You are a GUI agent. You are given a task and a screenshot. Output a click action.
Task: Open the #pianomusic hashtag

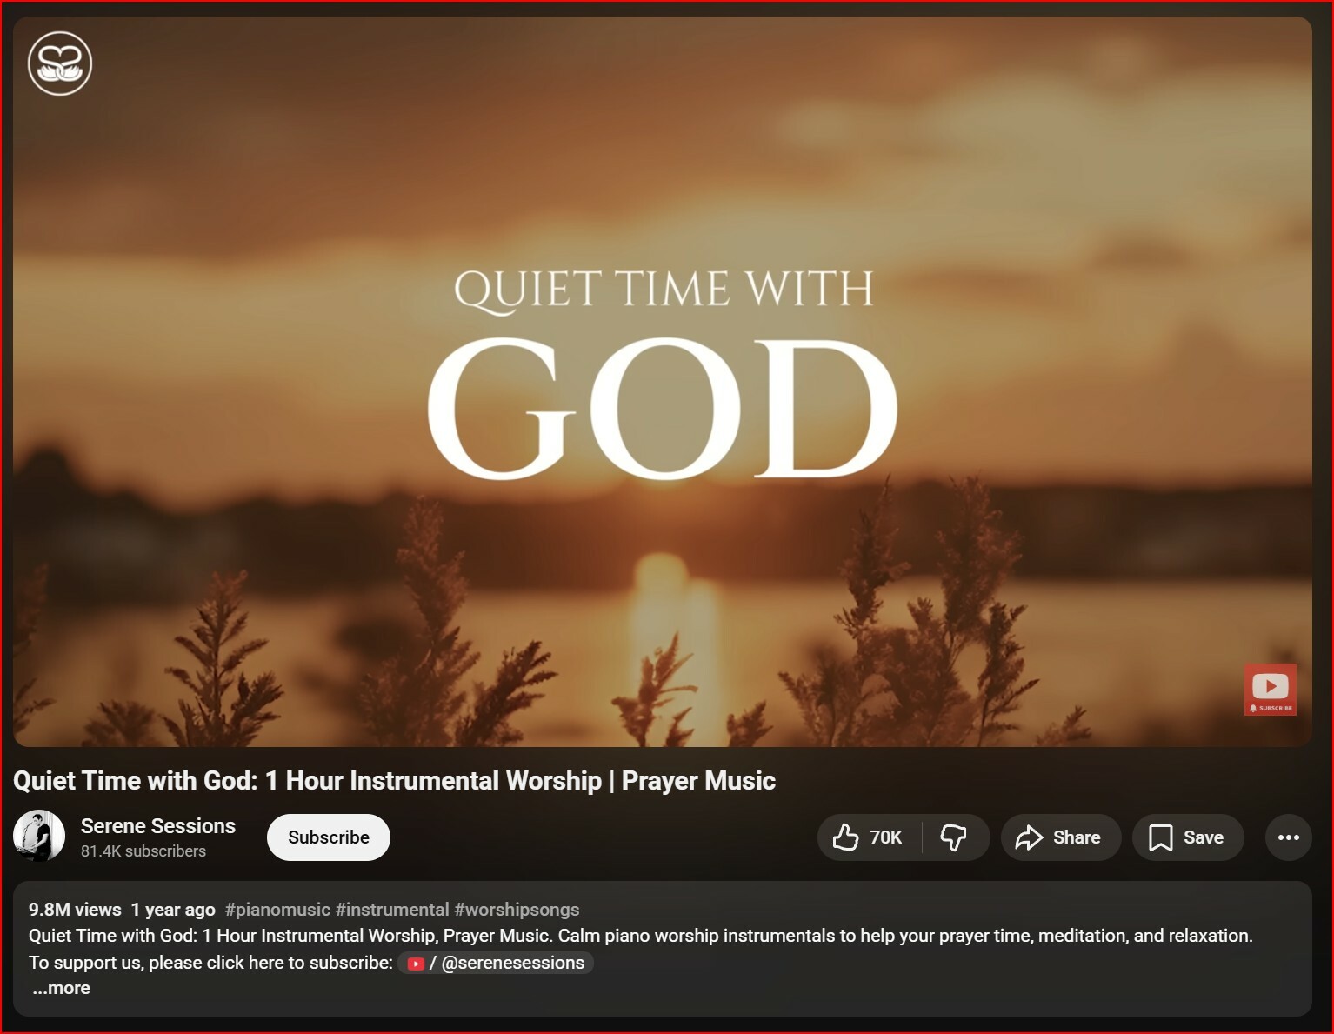277,910
